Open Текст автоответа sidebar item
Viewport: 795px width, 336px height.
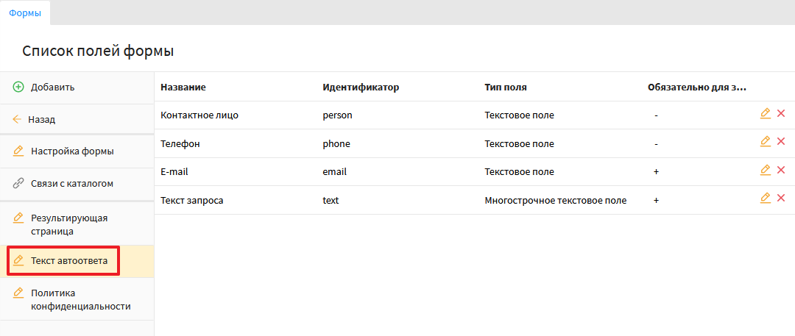[68, 261]
